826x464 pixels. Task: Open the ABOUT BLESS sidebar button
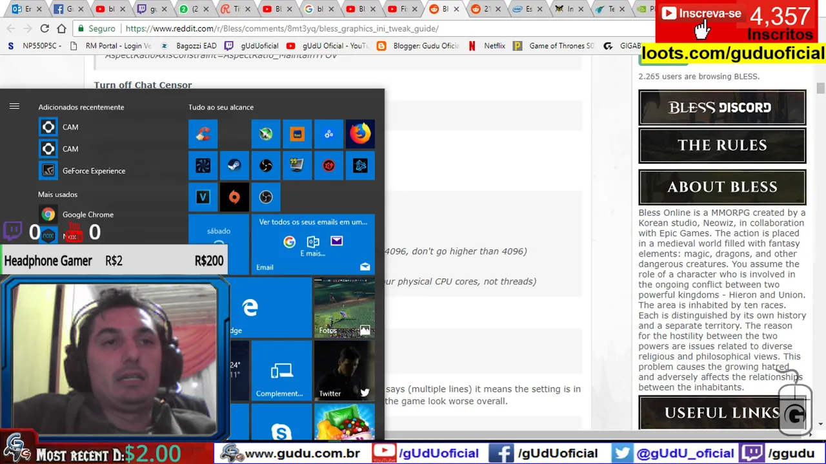pyautogui.click(x=722, y=187)
